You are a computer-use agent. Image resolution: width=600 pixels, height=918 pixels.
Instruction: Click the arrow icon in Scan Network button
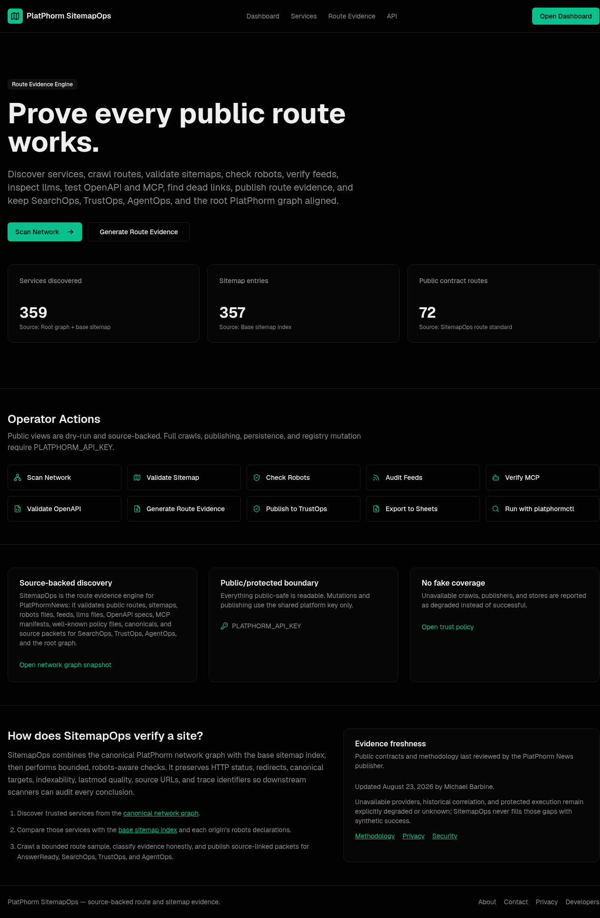(x=71, y=232)
